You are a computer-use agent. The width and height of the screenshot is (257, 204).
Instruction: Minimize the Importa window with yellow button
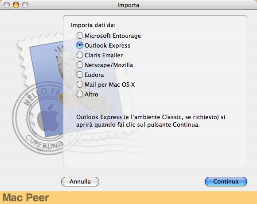point(16,5)
